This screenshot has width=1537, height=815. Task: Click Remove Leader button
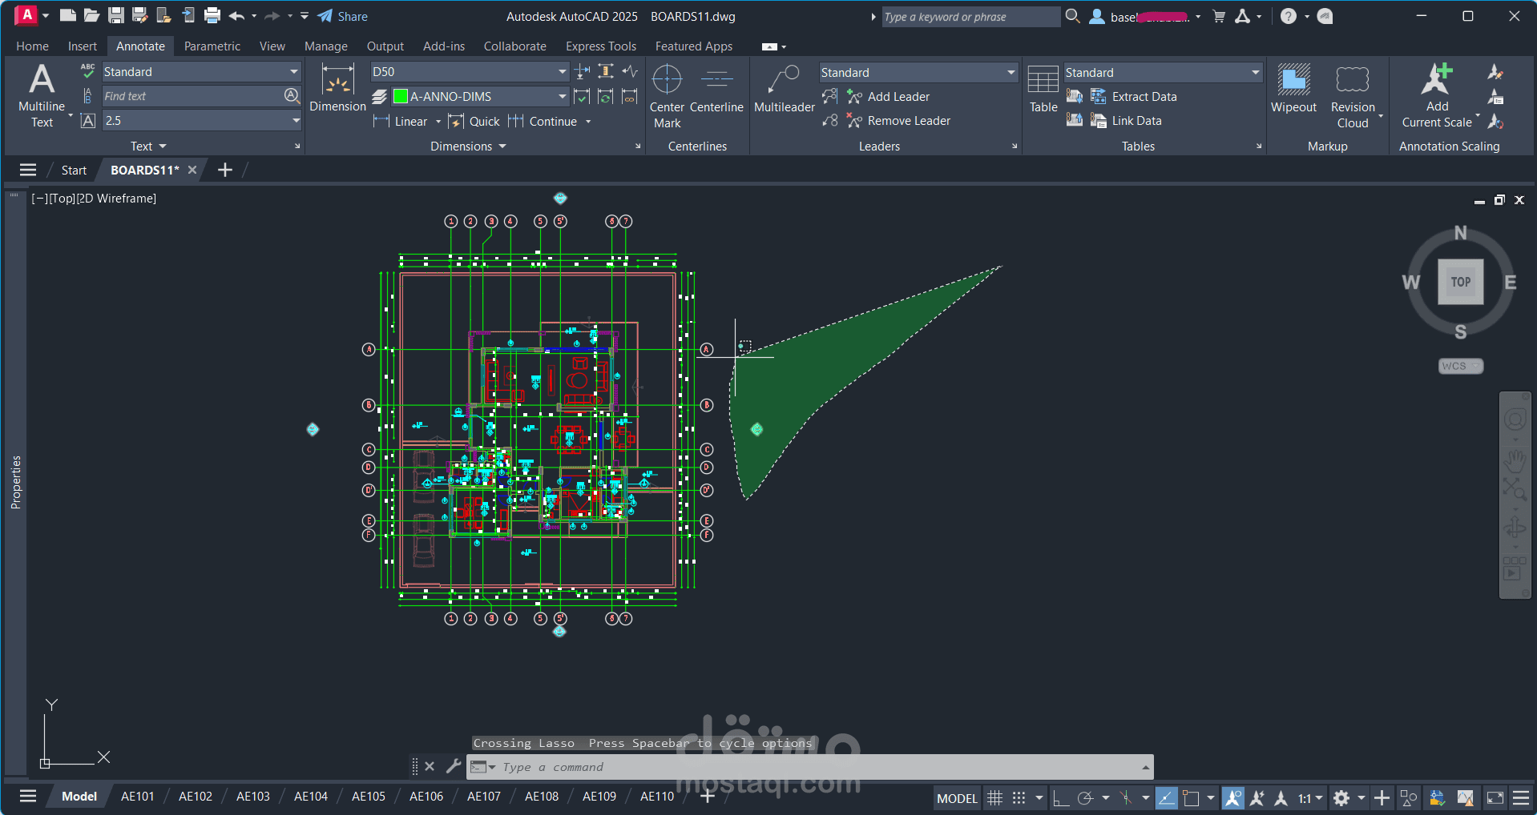899,121
